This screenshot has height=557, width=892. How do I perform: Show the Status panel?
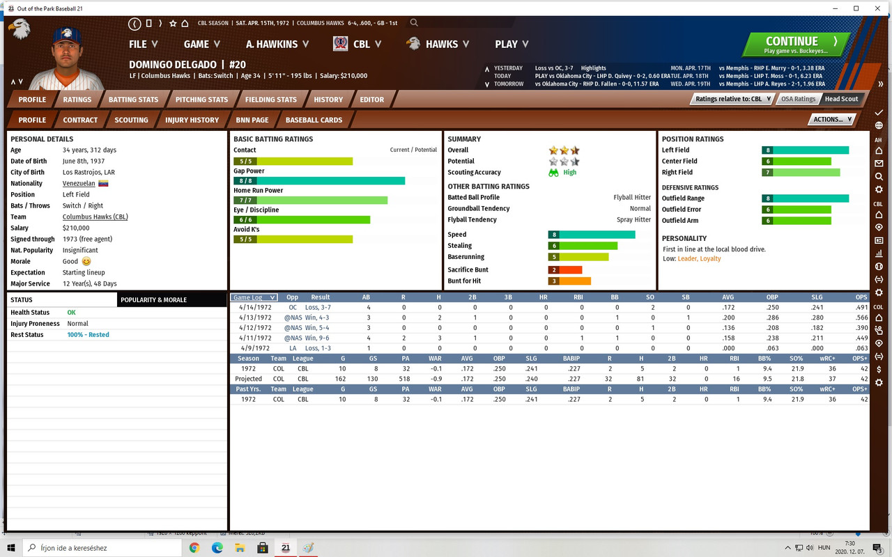click(62, 300)
